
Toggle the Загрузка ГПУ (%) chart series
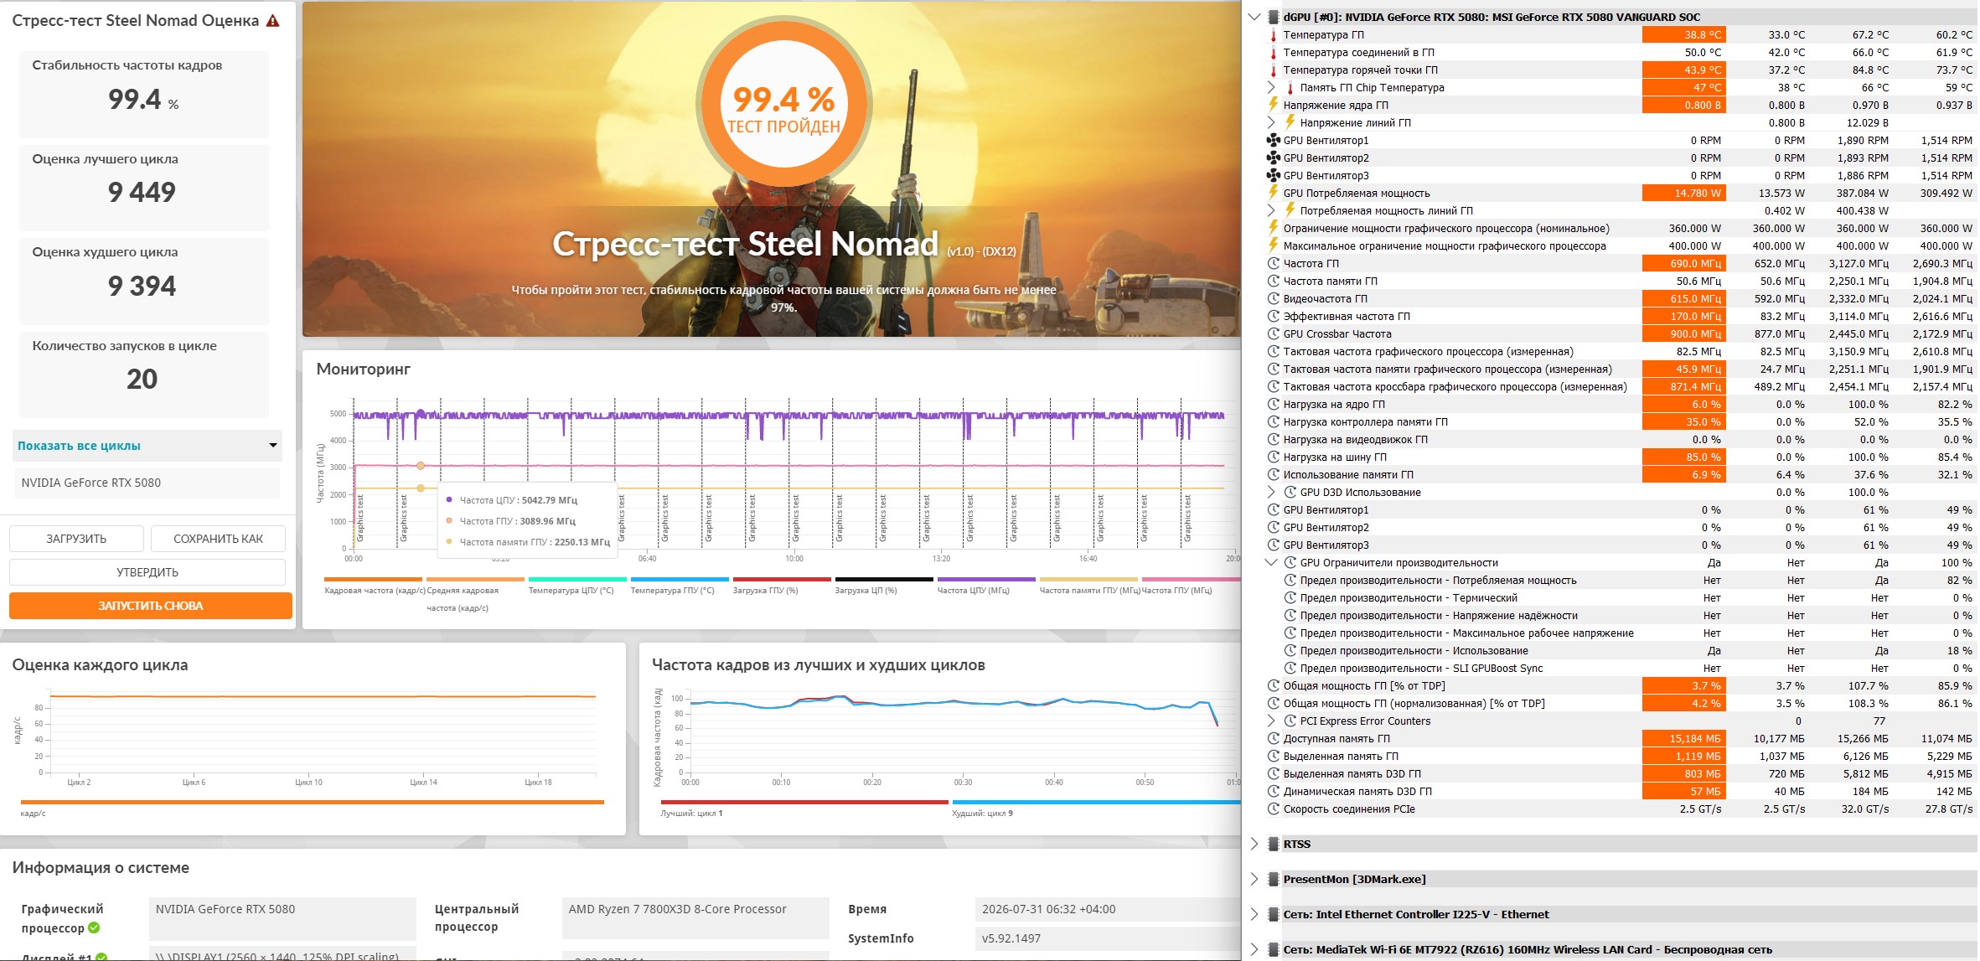pyautogui.click(x=782, y=586)
